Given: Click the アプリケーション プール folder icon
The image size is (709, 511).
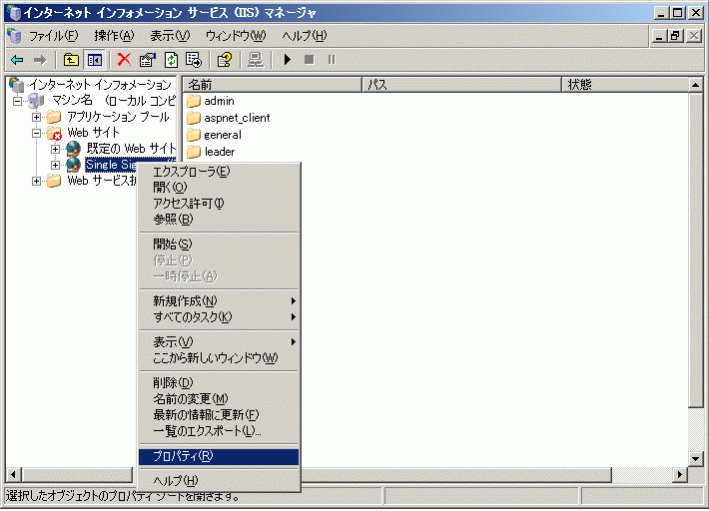Looking at the screenshot, I should (x=54, y=117).
